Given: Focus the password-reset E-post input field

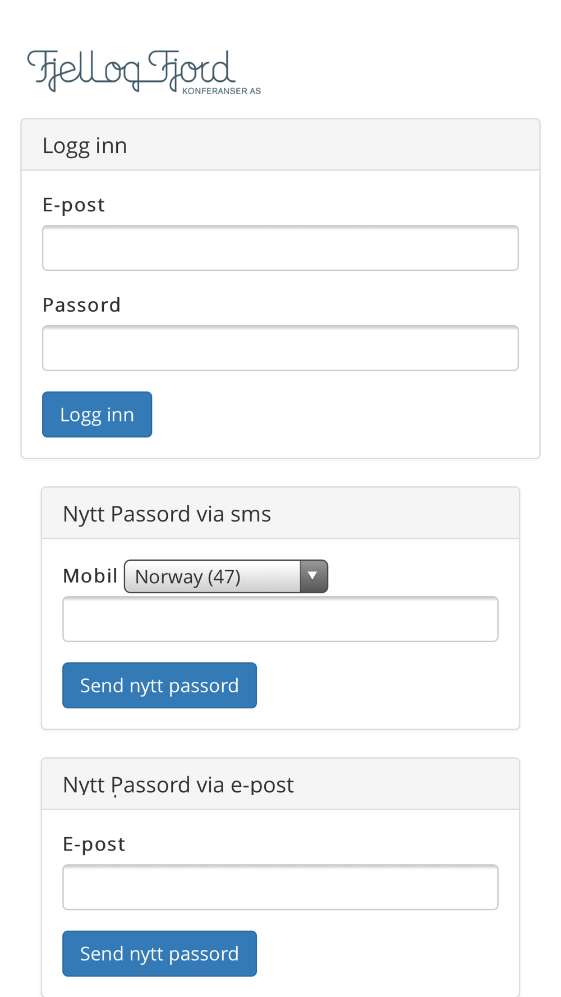Looking at the screenshot, I should (280, 887).
